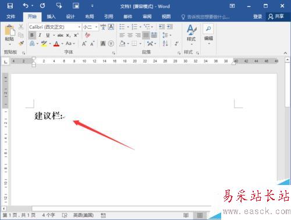The height and width of the screenshot is (220, 291).
Task: Apply distributed alignment
Action: (x=154, y=35)
